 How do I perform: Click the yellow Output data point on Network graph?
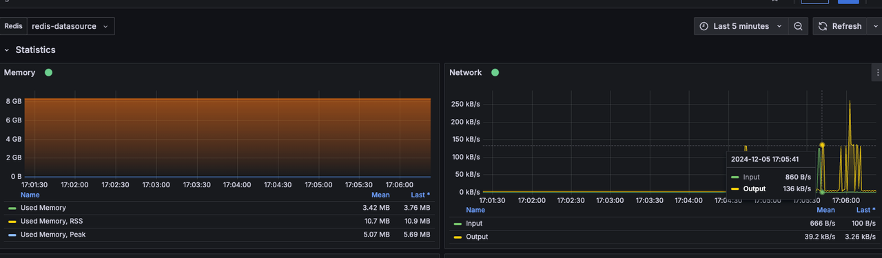coord(822,144)
